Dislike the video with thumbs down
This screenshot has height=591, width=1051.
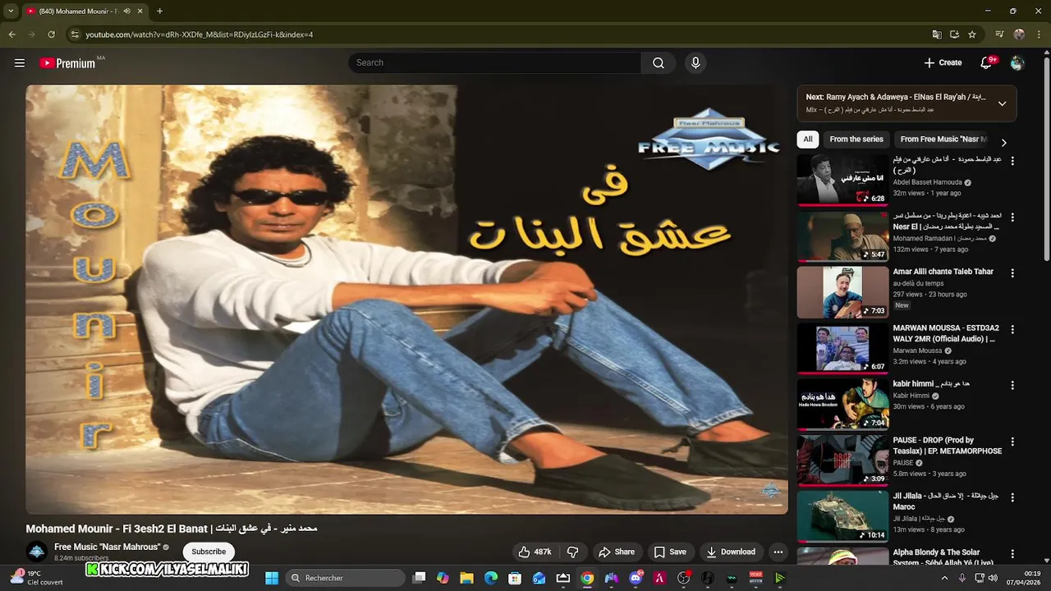(573, 552)
